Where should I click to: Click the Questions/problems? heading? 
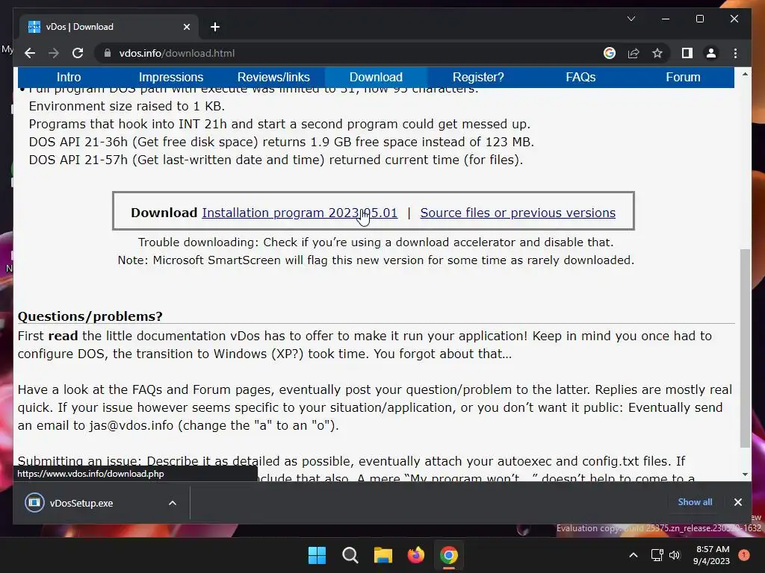[90, 316]
